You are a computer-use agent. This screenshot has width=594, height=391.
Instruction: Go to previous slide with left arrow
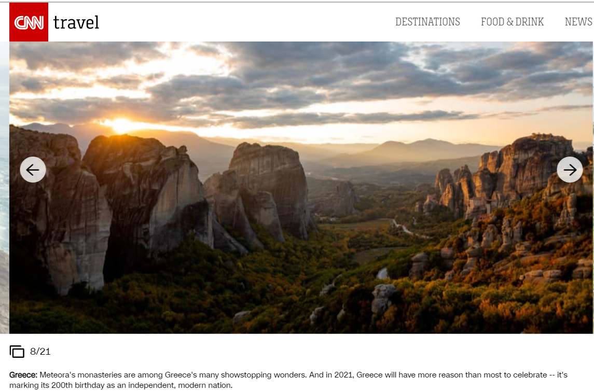(33, 170)
